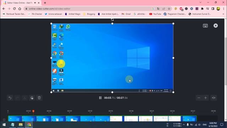The height and width of the screenshot is (128, 227).
Task: Open the Chrome profile avatar
Action: pos(218,9)
